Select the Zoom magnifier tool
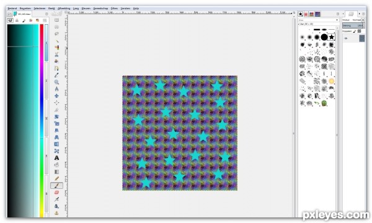This screenshot has height=223, width=372. [56, 82]
